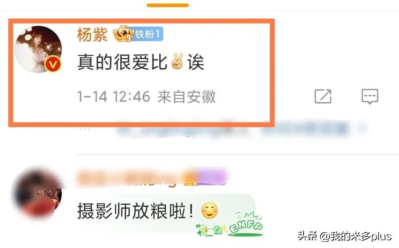Open the 杨紫 username link
Viewport: 399px width, 248px height.
click(x=92, y=34)
